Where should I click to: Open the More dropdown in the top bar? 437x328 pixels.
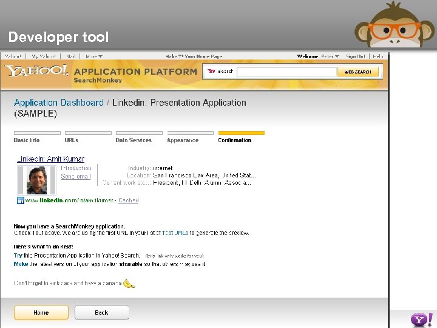(x=94, y=56)
